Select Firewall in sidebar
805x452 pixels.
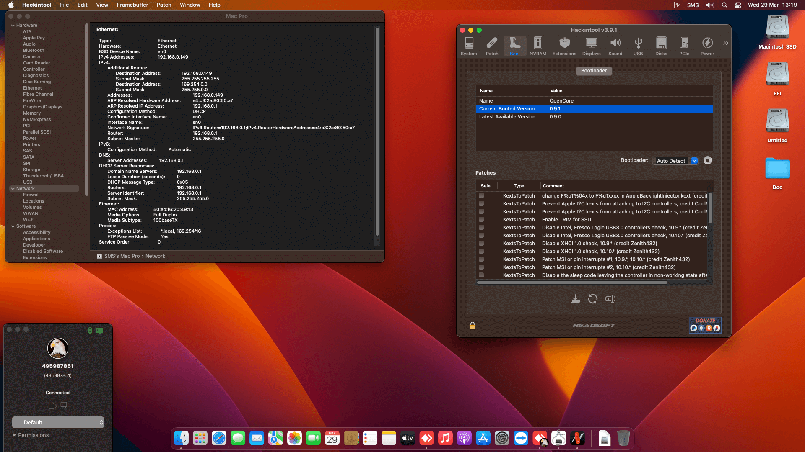click(x=31, y=195)
